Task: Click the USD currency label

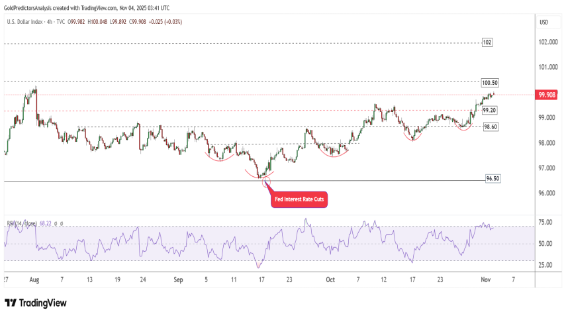Action: pyautogui.click(x=544, y=22)
